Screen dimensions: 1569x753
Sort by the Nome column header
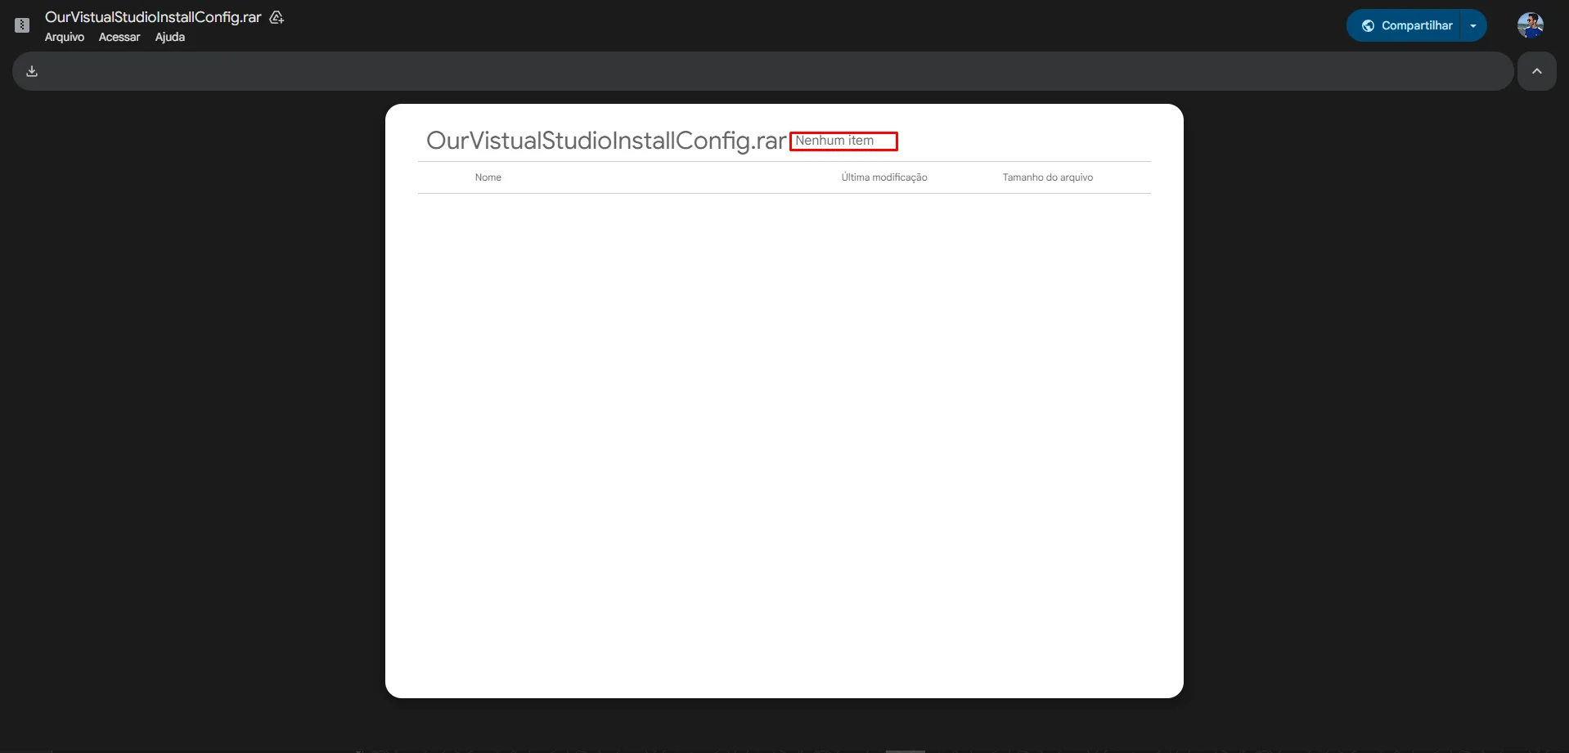click(488, 177)
